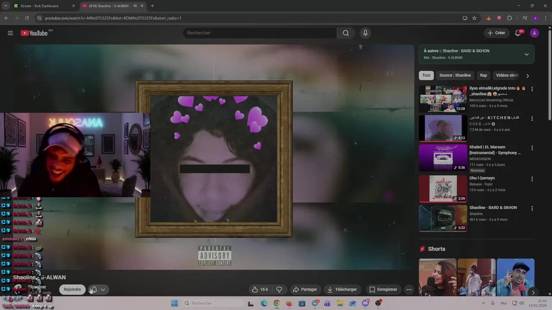Open the KITCHEN video thumbnail
The image size is (552, 310).
click(443, 128)
